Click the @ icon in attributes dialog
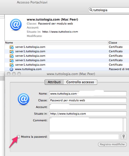The width and height of the screenshot is (129, 156). click(24, 99)
